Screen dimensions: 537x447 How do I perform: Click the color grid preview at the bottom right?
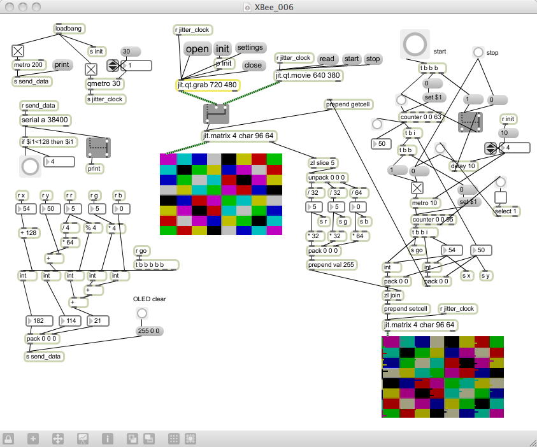(443, 377)
